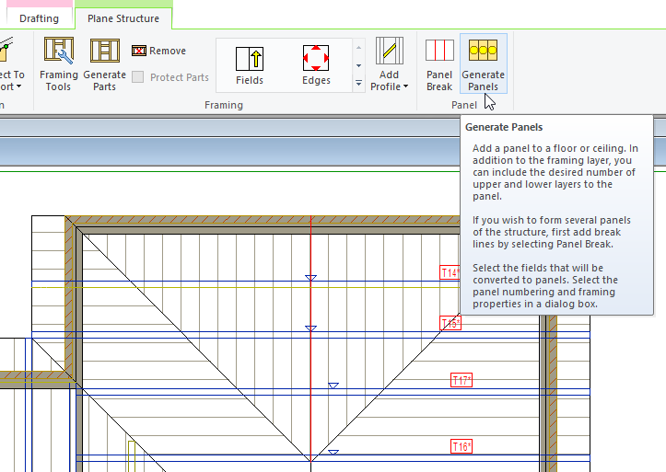The height and width of the screenshot is (472, 666).
Task: Expand the Add Profile dropdown arrow
Action: click(x=405, y=87)
